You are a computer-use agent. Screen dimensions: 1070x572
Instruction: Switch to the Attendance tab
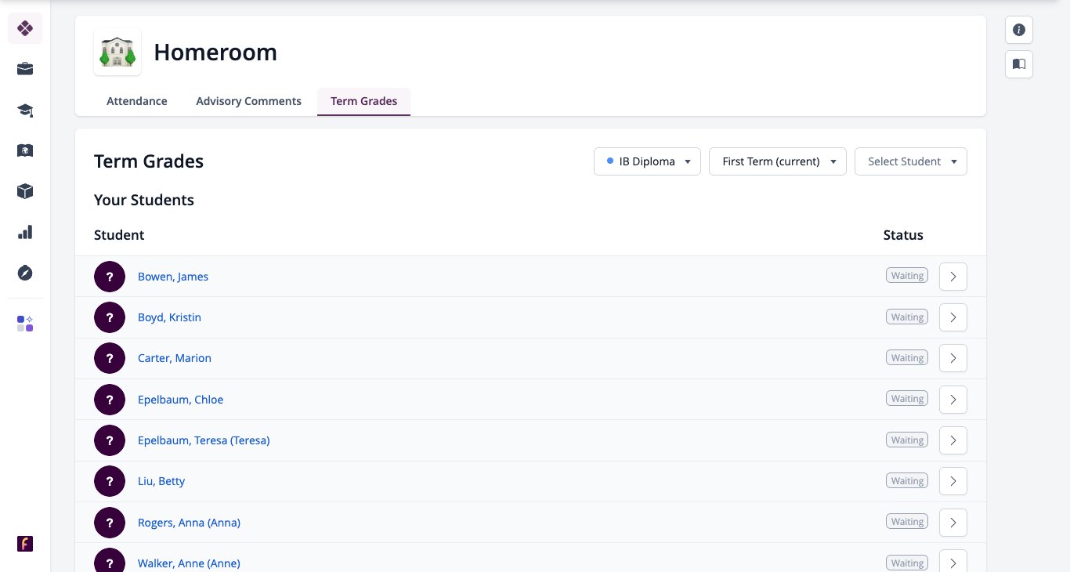coord(137,101)
